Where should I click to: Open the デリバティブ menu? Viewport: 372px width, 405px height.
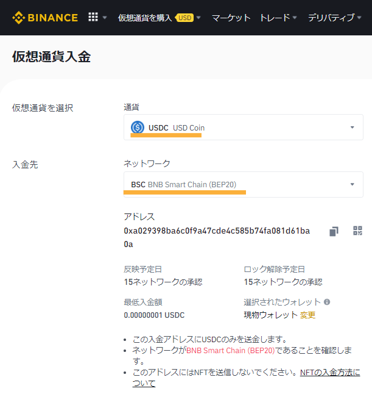click(331, 18)
